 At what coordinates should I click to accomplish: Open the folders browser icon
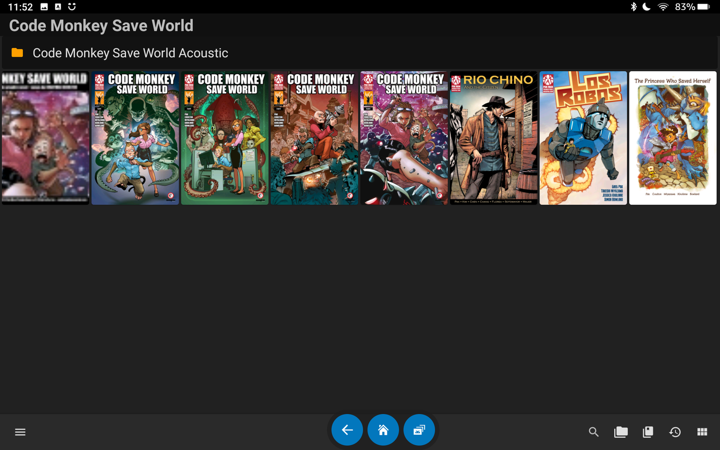[621, 432]
